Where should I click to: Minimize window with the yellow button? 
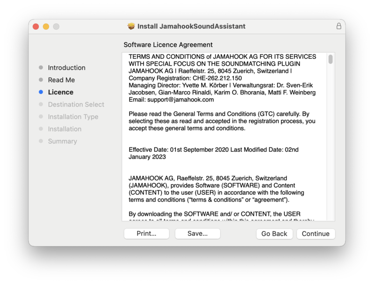[46, 27]
